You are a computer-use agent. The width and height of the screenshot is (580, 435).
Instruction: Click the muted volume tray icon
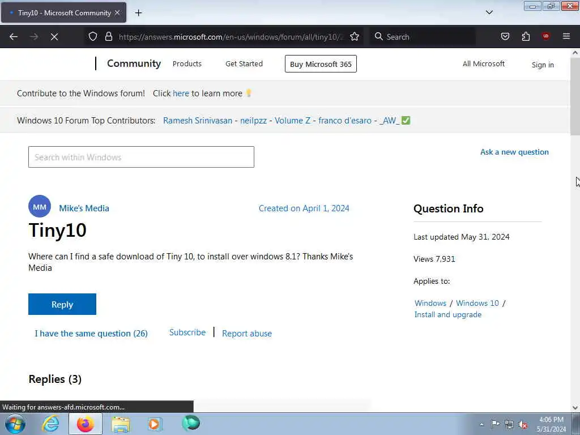point(523,425)
